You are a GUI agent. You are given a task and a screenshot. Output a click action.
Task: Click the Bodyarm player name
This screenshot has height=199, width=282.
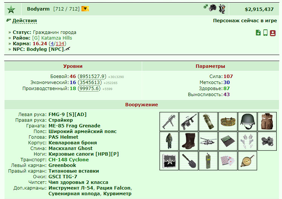[38, 9]
